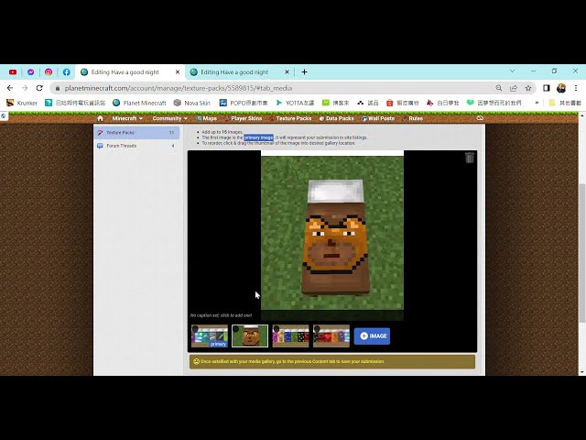
Task: Reload the current page
Action: point(39,88)
